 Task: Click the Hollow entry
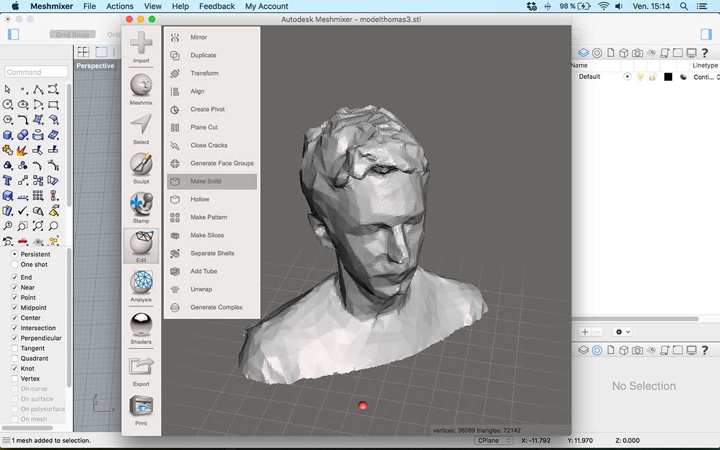[x=212, y=199]
